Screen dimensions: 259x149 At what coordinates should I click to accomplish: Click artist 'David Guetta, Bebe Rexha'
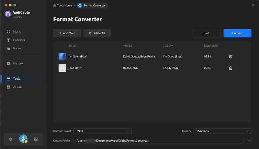139,56
